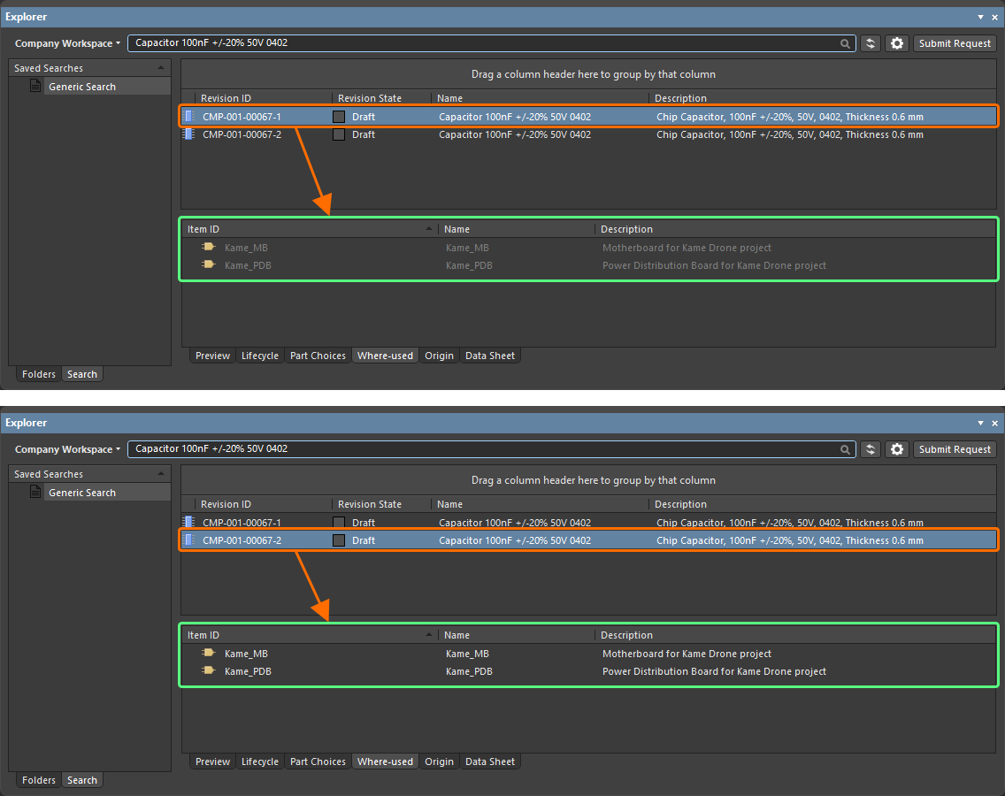
Task: Open the Lifecycle tab in lower panel
Action: coord(259,762)
